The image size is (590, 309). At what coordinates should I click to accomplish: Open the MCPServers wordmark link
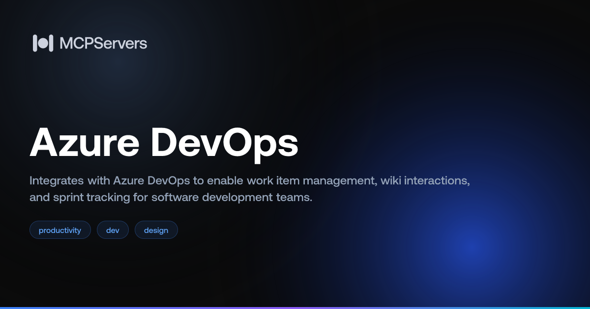click(103, 43)
